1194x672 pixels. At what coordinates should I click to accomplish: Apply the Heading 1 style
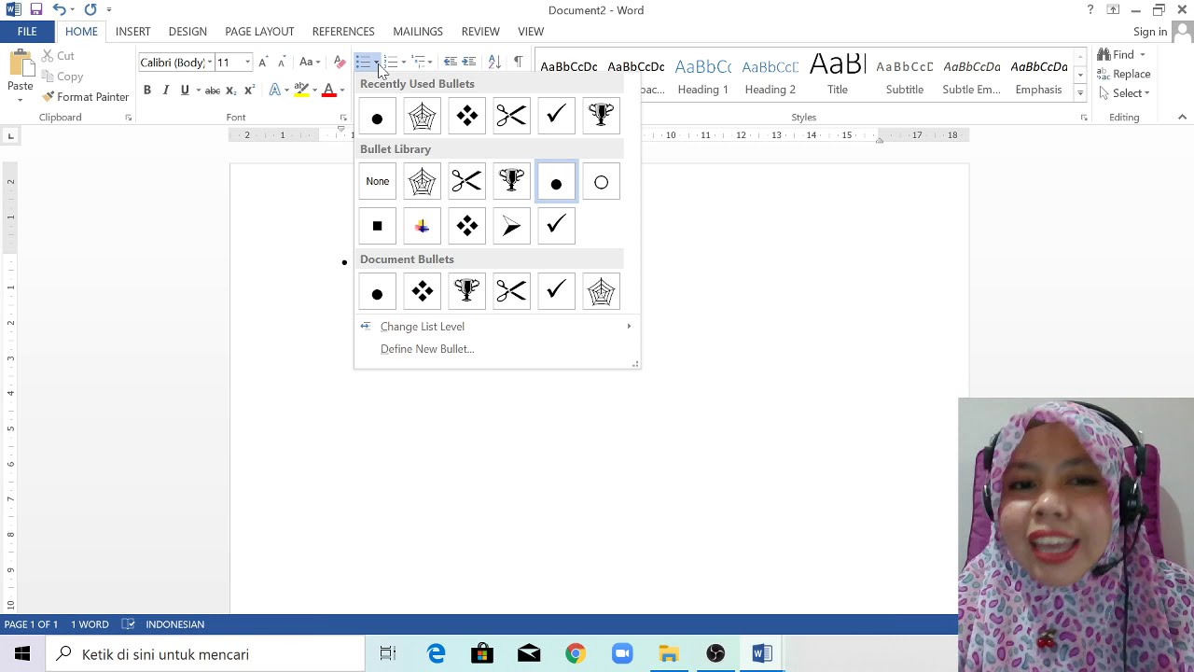coord(702,75)
